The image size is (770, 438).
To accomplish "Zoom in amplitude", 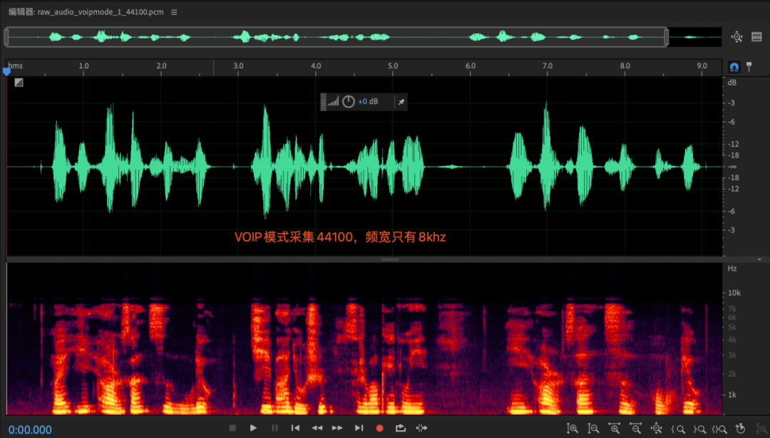I will [572, 428].
